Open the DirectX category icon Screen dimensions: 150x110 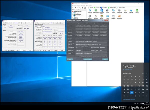click(x=137, y=11)
